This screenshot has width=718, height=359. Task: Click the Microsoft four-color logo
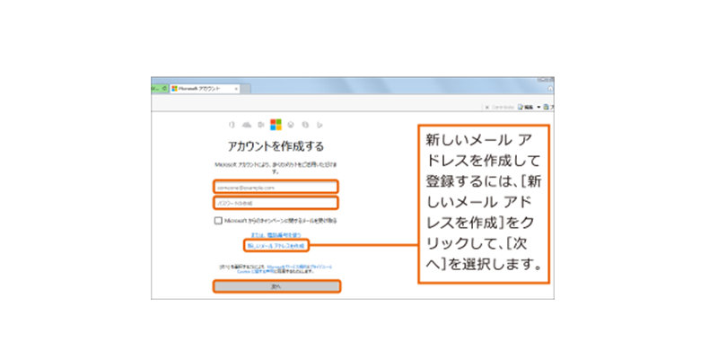(x=276, y=125)
